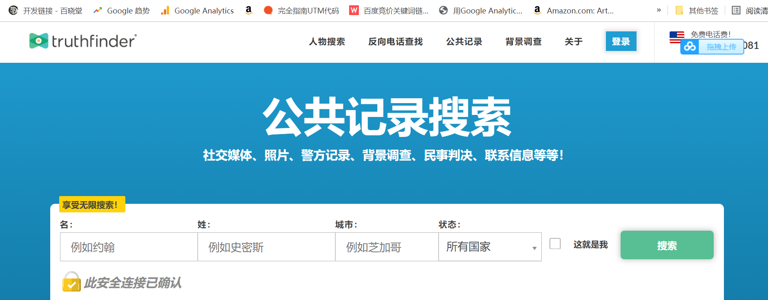Open the 人物搜索 menu item
The image size is (768, 300).
pos(327,42)
